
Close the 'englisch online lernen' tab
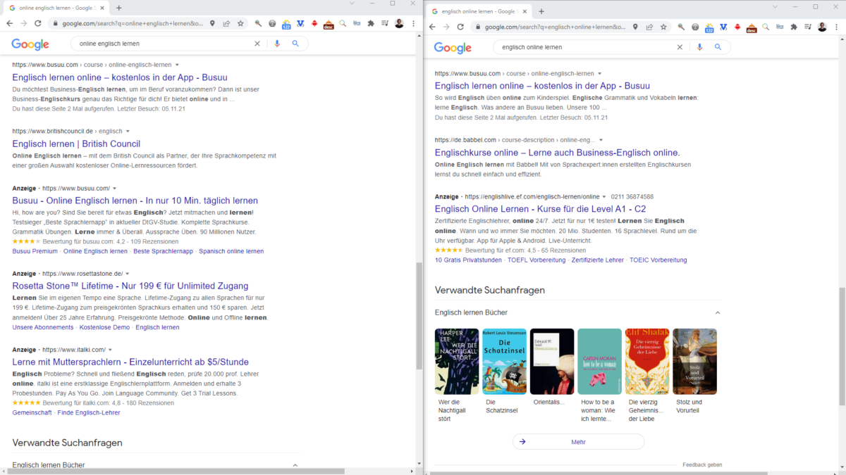[526, 11]
